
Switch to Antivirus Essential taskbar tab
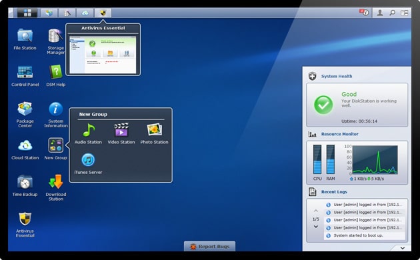(103, 13)
